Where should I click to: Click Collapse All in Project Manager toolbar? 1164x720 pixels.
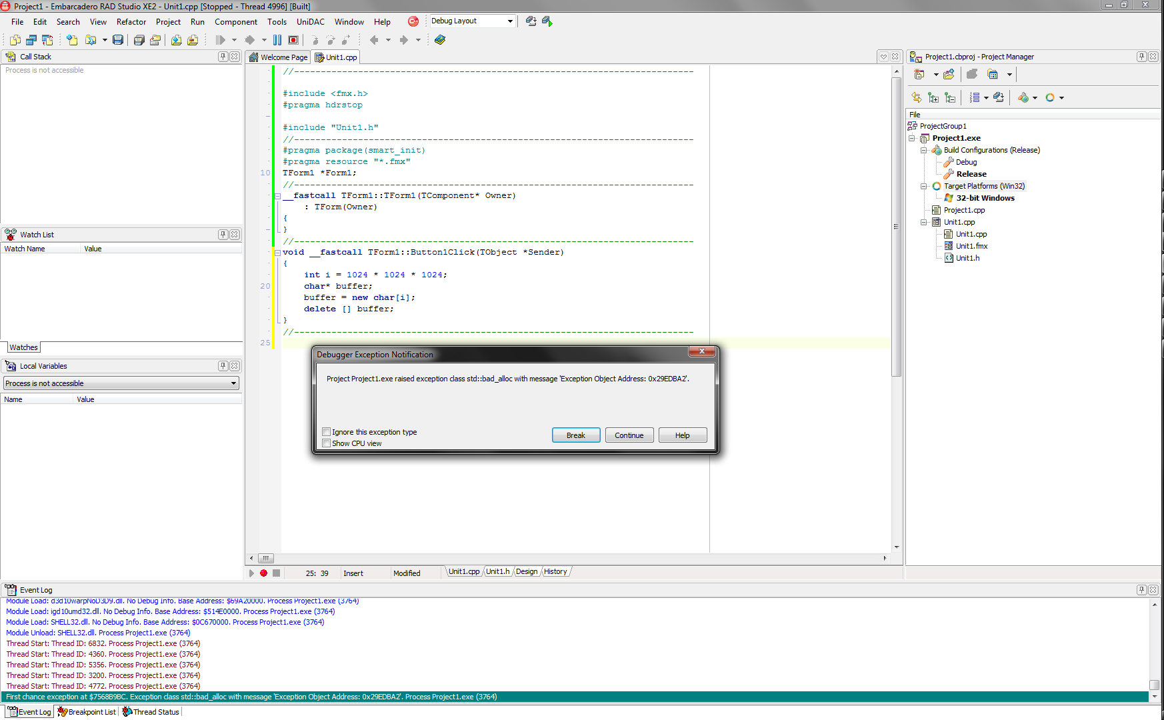tap(950, 98)
